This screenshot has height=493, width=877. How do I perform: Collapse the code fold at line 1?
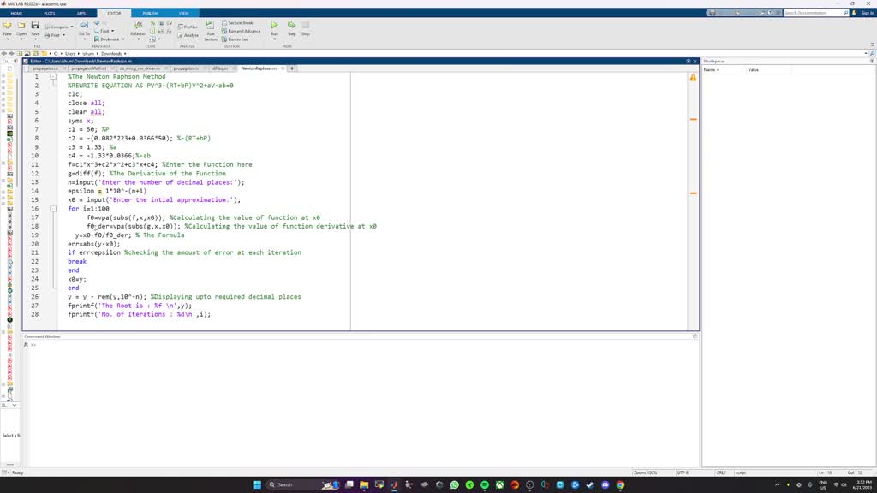coord(53,76)
